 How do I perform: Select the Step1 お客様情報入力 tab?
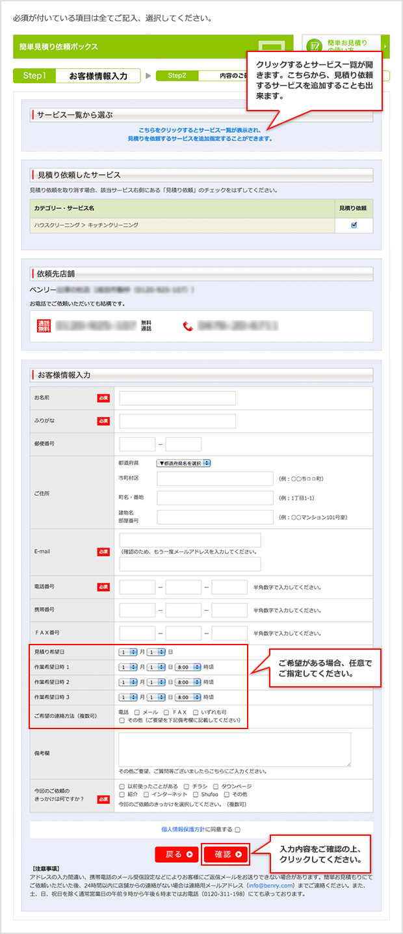[x=78, y=75]
